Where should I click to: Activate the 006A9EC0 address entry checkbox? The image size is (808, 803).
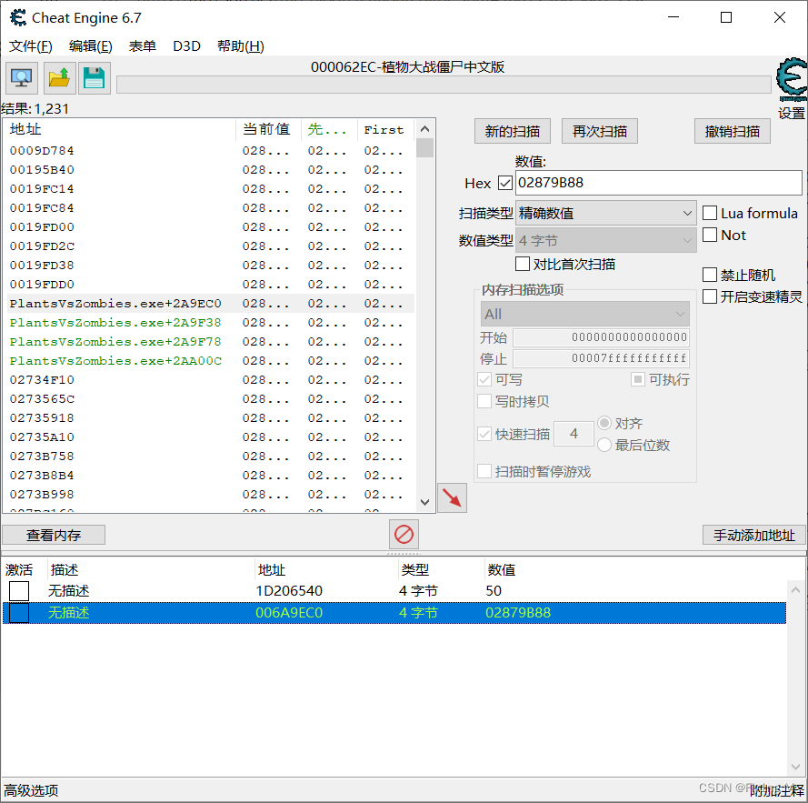click(19, 613)
